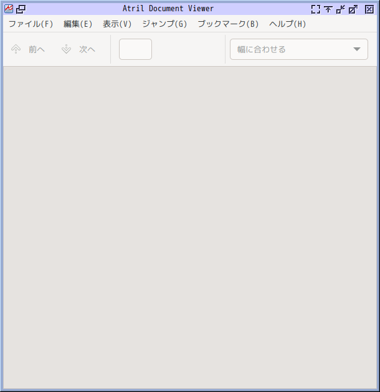Expand the 幅に合わせる zoom dropdown
This screenshot has height=392, width=380.
tap(299, 49)
